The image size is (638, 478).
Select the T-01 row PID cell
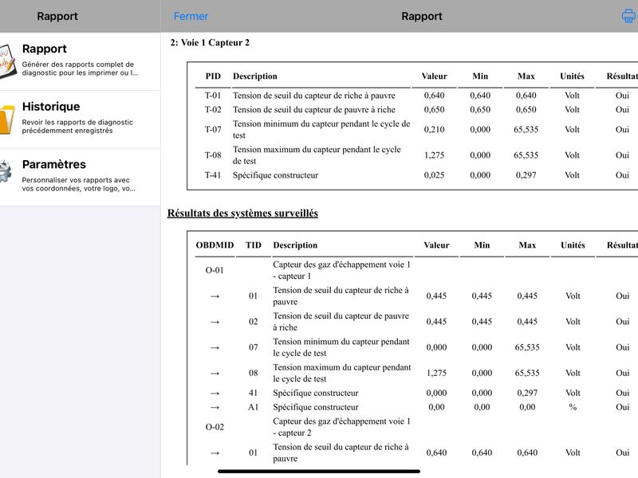[213, 96]
